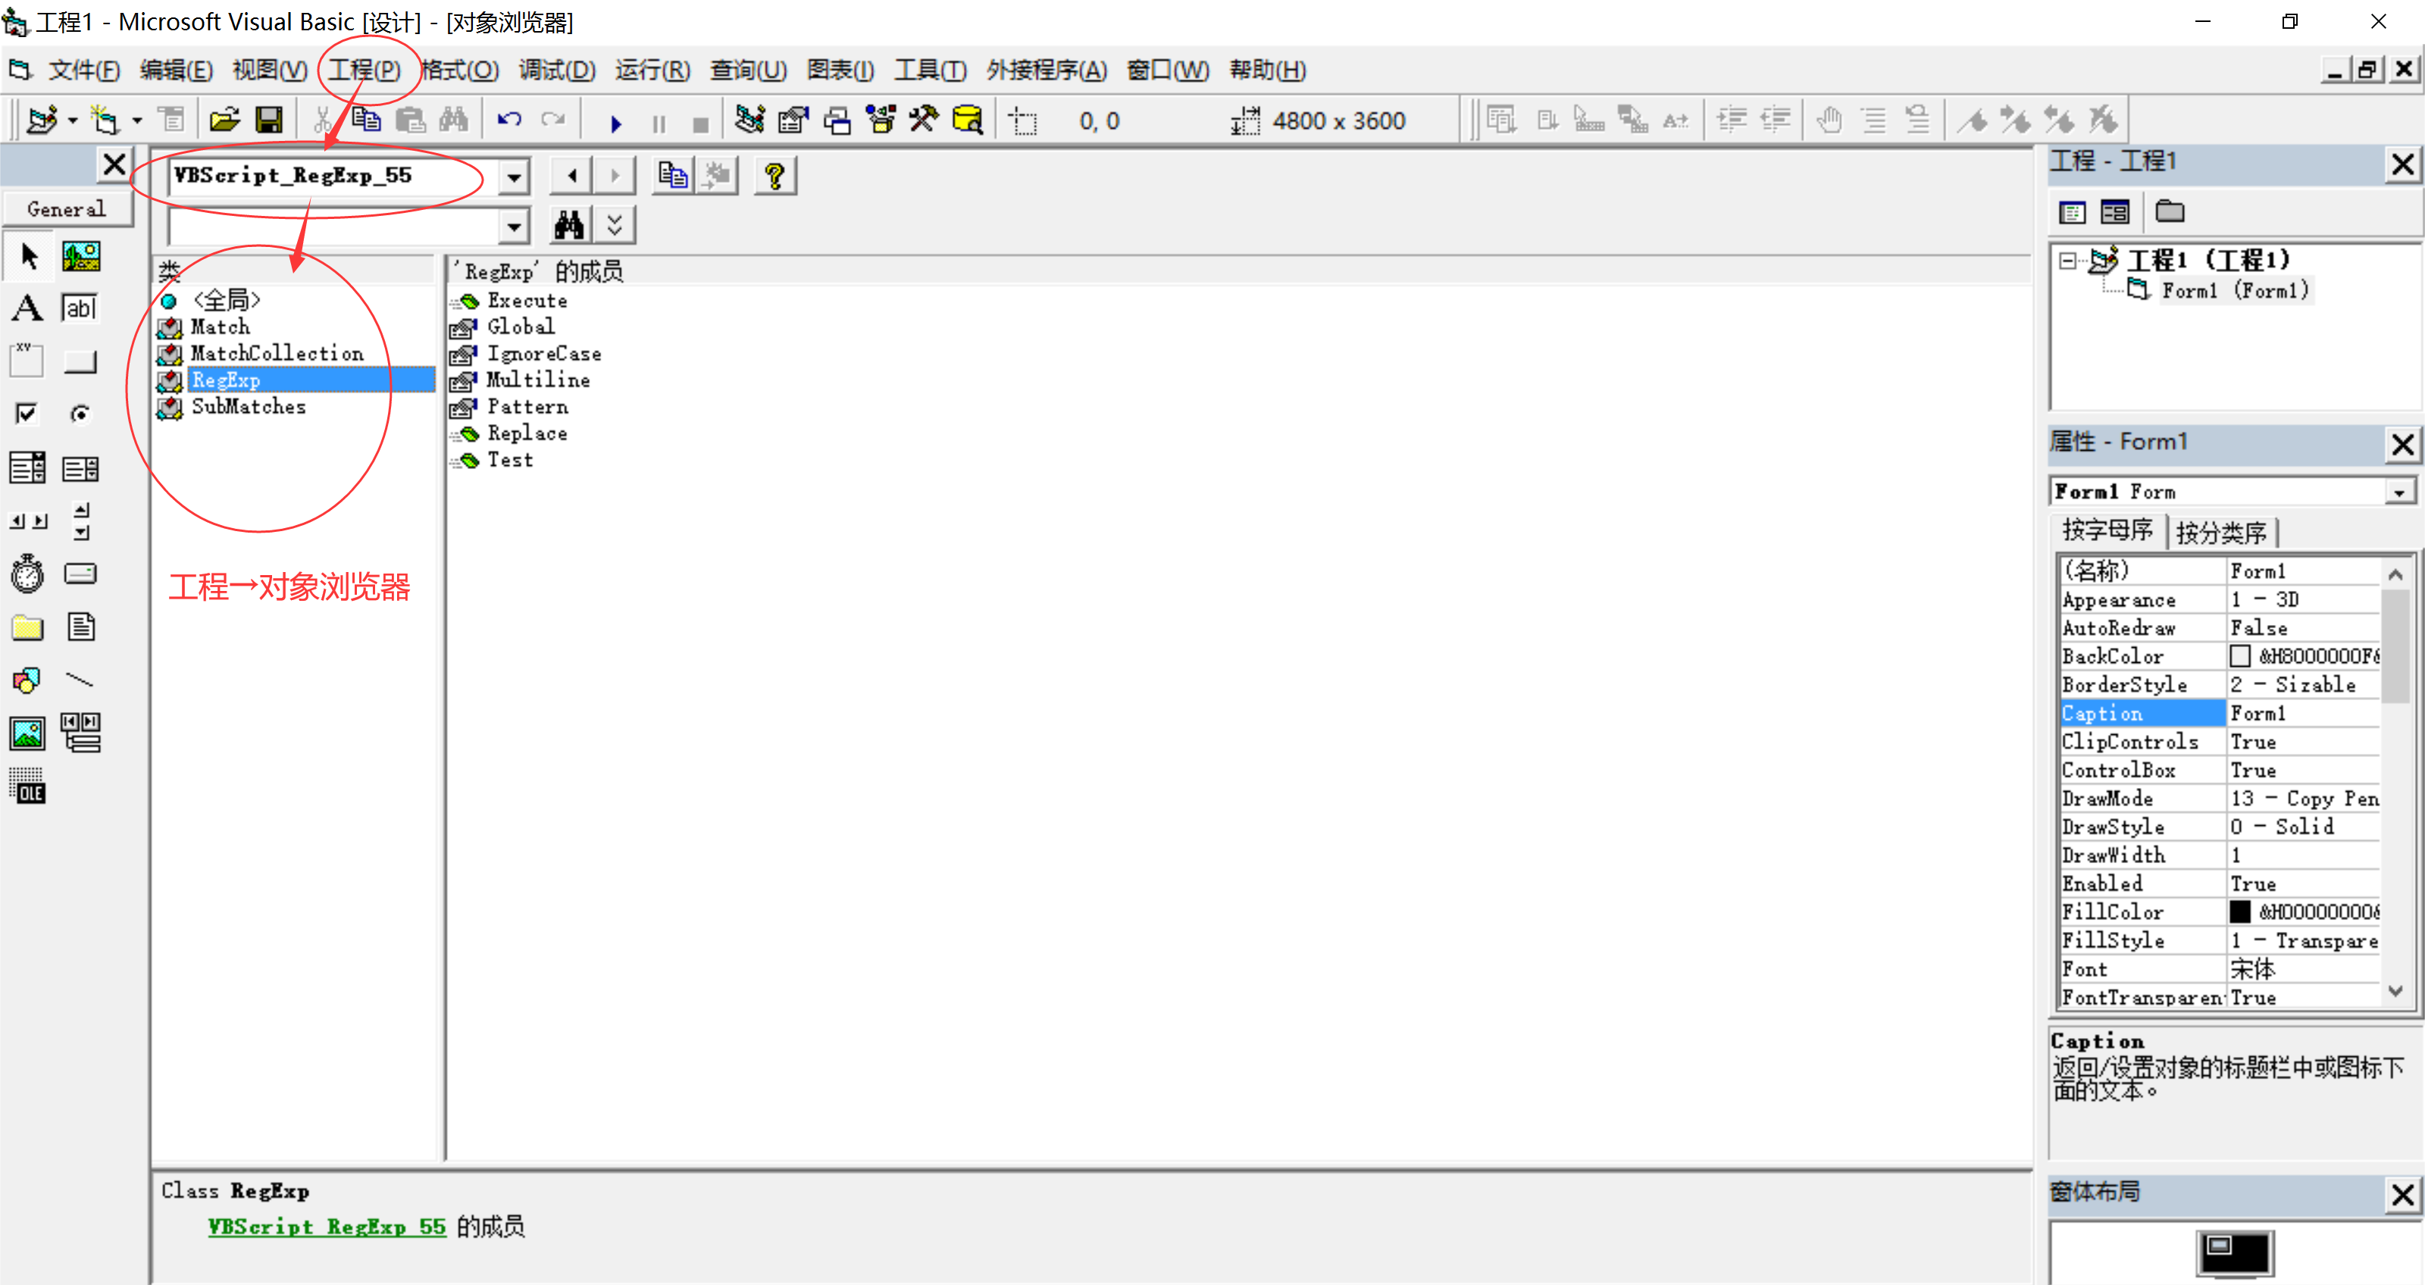This screenshot has width=2425, height=1285.
Task: Click the Help question mark in Object Browser
Action: [x=774, y=176]
